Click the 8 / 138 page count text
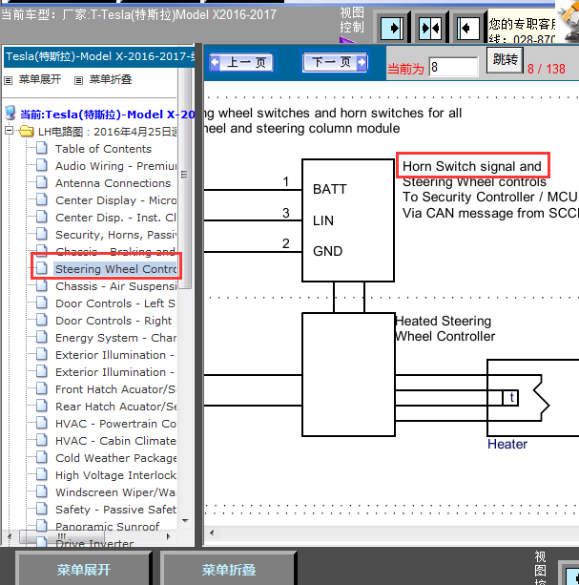579x585 pixels. click(x=547, y=69)
